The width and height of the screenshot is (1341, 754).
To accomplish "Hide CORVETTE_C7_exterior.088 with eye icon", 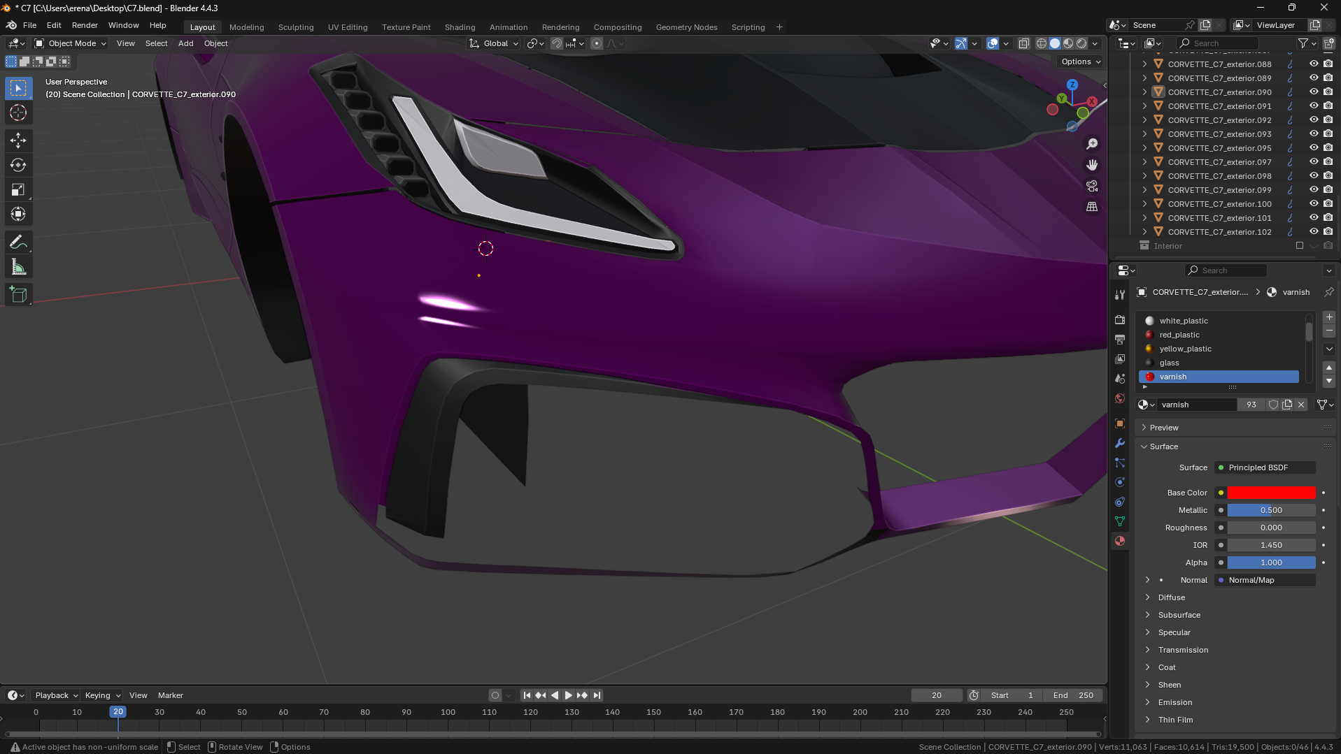I will [1314, 64].
